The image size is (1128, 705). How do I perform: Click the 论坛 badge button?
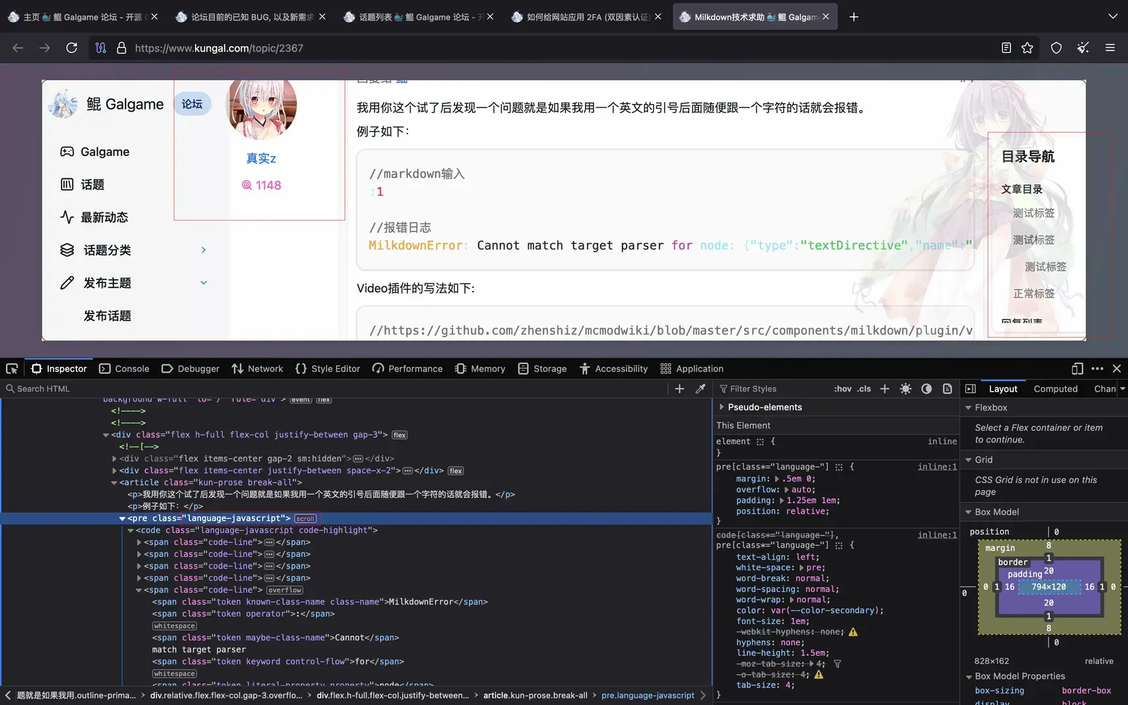coord(192,104)
